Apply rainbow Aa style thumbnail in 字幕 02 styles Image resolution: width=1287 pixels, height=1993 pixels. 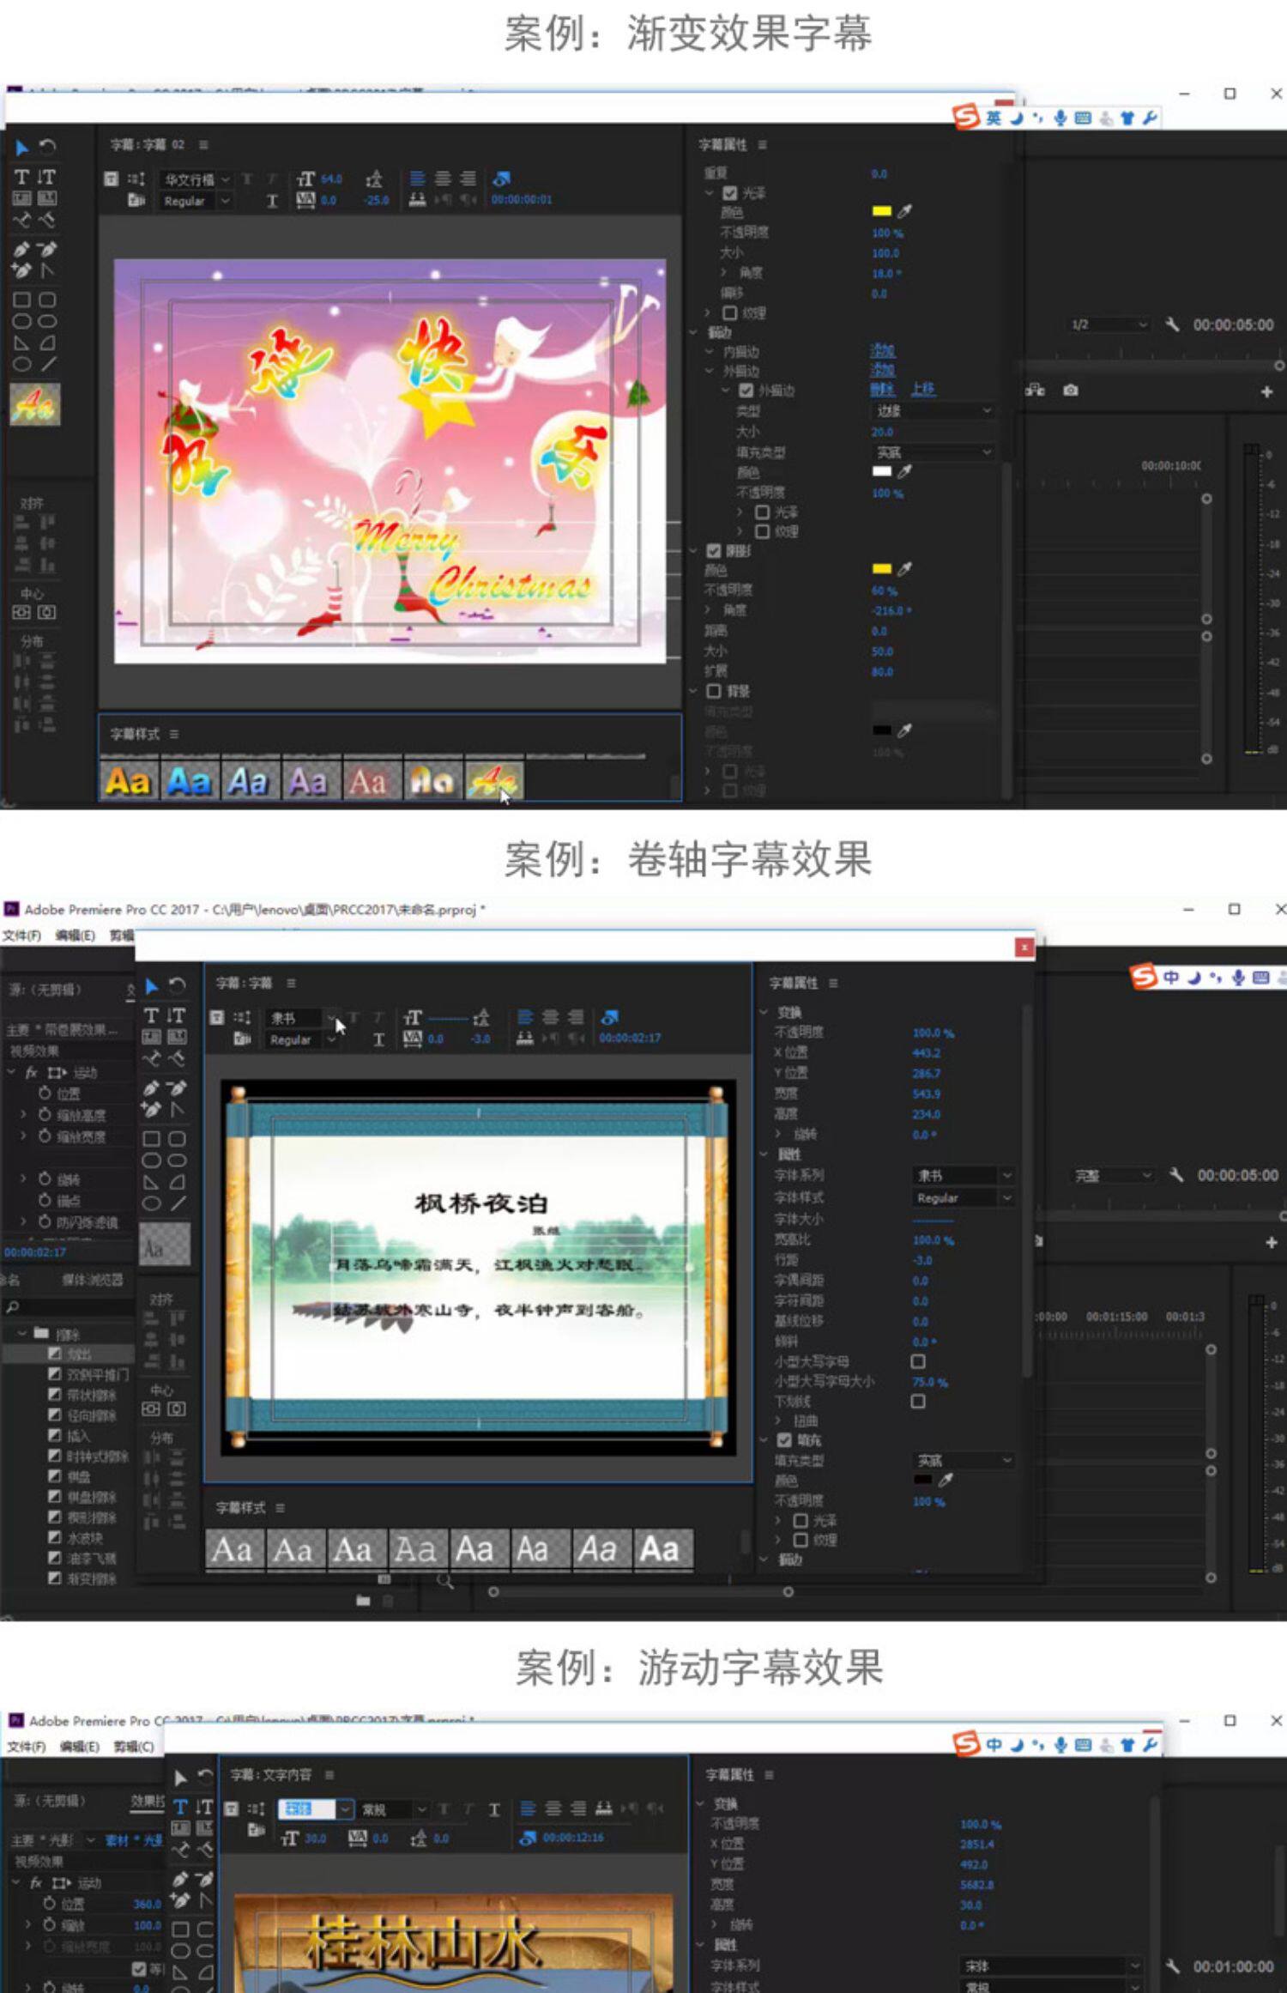[x=495, y=780]
